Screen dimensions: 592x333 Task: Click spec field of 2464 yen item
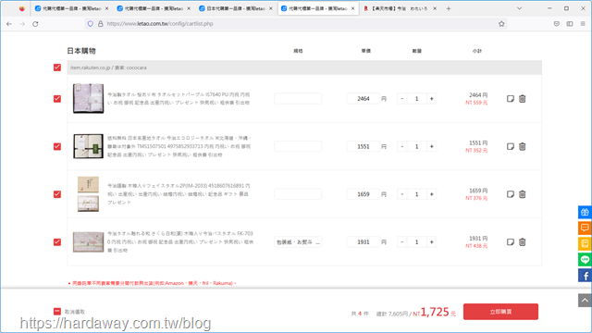coord(298,99)
